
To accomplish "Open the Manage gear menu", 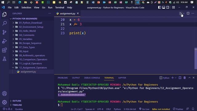I will [4, 102].
